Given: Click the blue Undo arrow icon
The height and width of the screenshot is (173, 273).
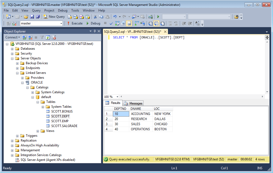Looking at the screenshot, I should 115,17.
